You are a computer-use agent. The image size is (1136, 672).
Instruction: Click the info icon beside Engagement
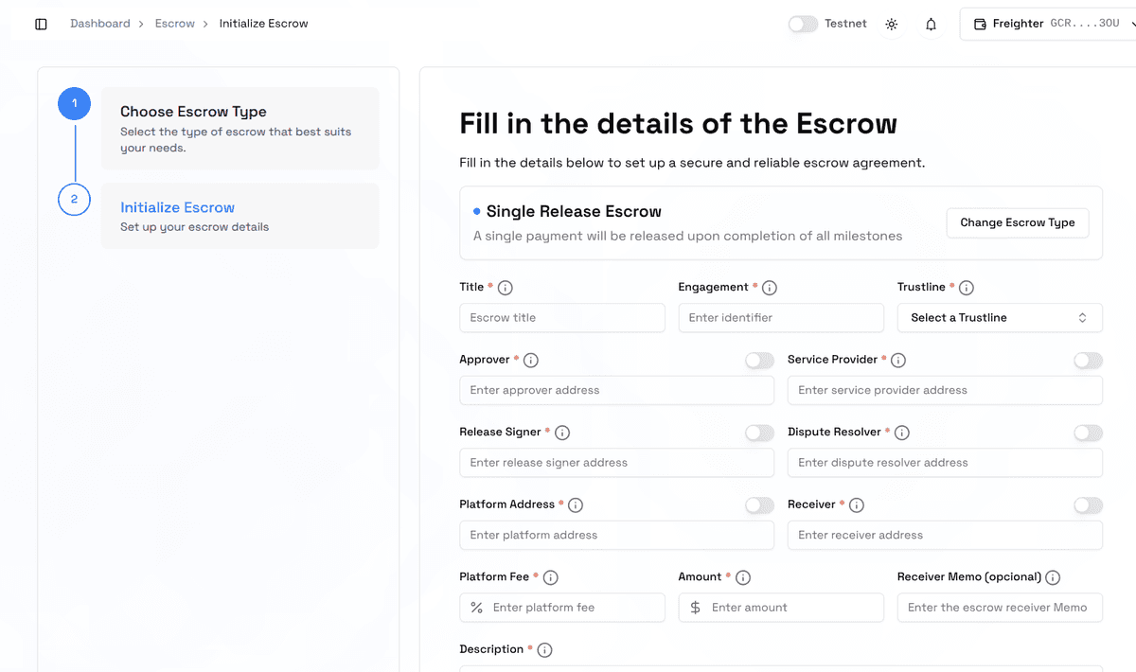(x=770, y=287)
